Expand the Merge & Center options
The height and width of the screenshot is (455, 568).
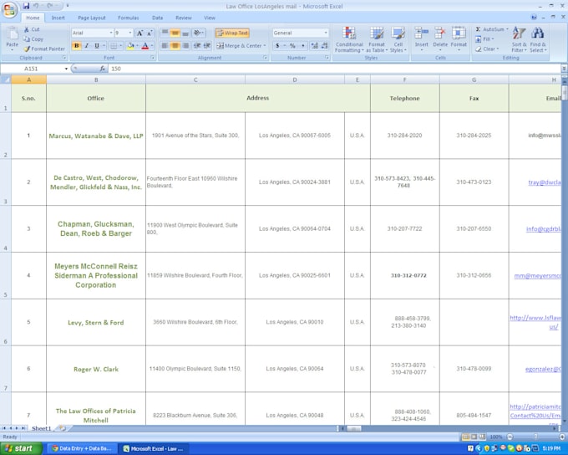pyautogui.click(x=265, y=46)
